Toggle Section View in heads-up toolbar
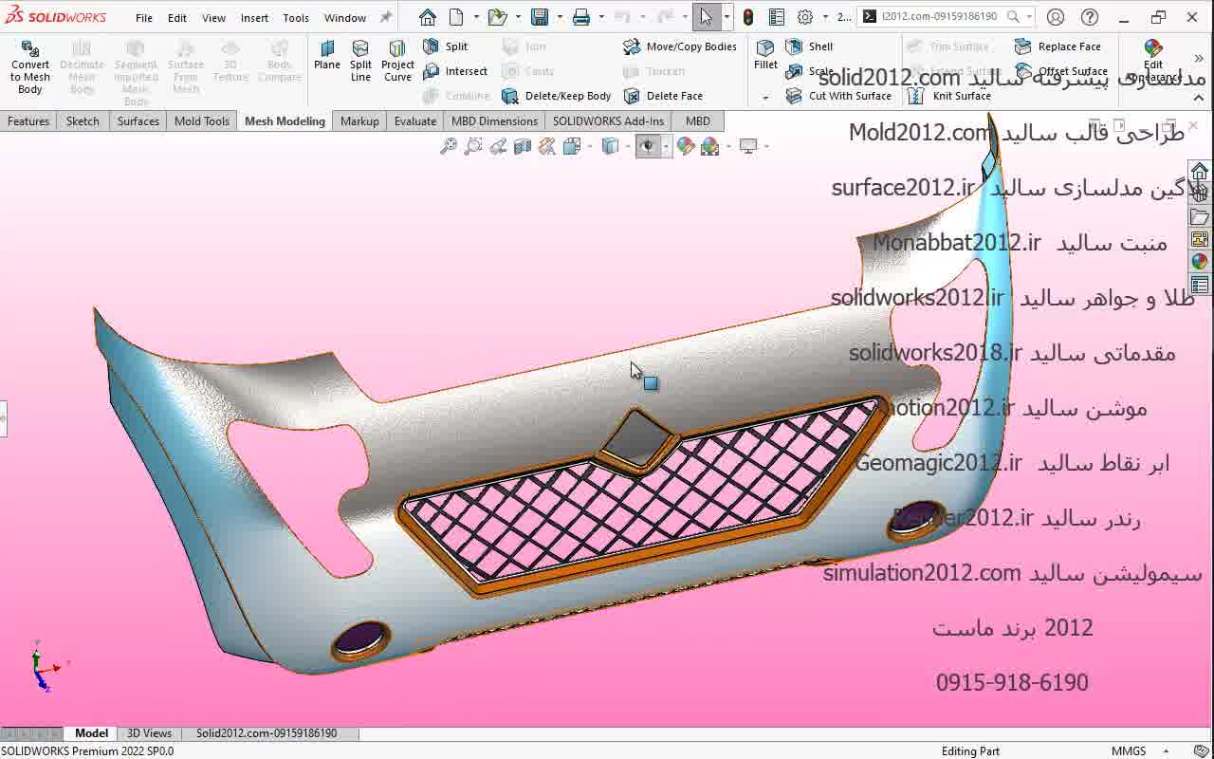The height and width of the screenshot is (759, 1214). [523, 146]
